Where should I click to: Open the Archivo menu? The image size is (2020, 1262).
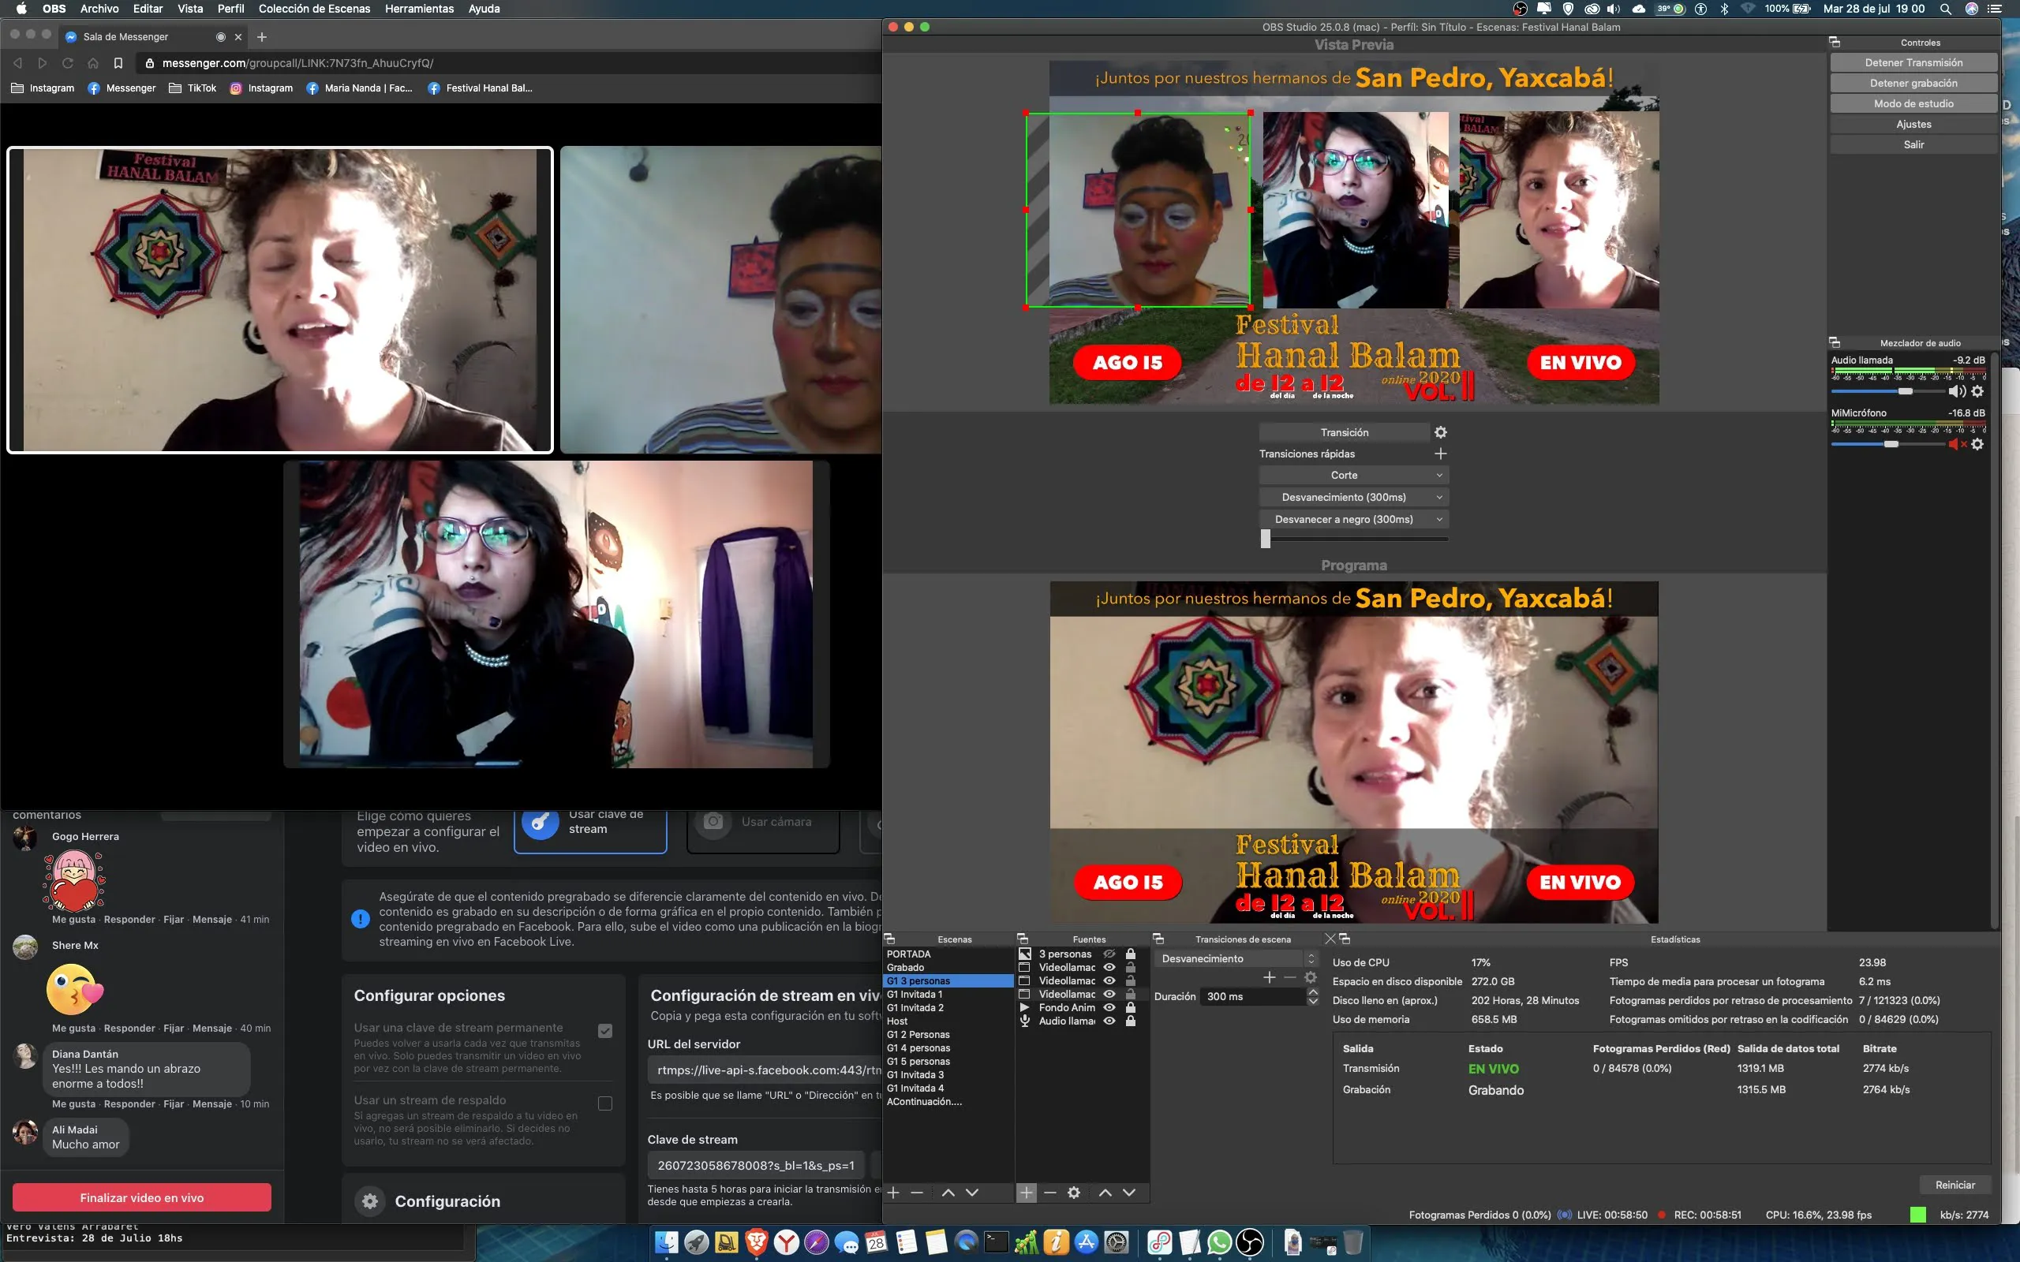pyautogui.click(x=99, y=9)
